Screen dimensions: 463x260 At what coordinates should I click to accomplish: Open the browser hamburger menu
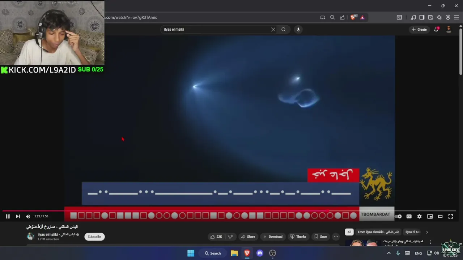tap(456, 17)
